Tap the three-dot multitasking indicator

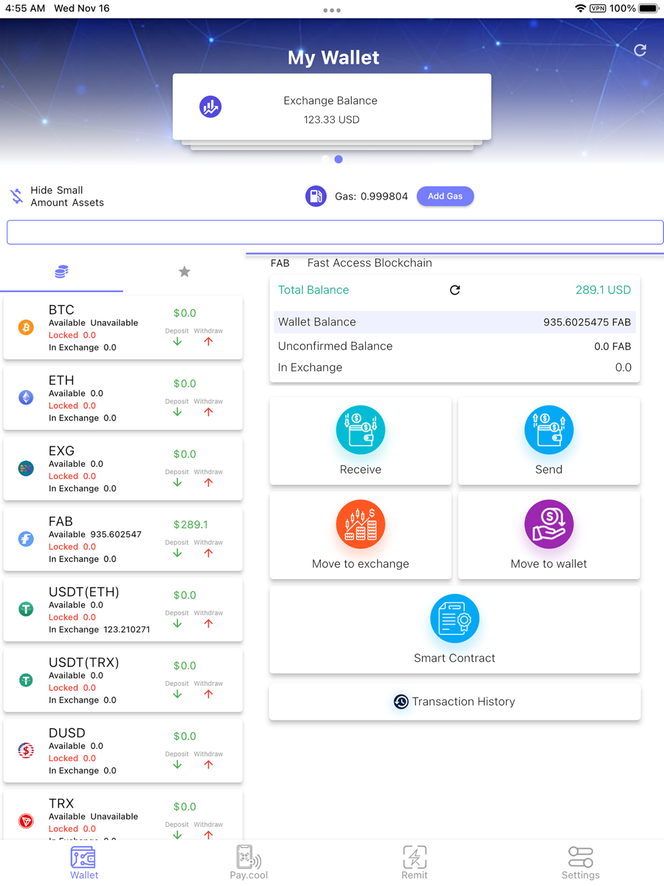point(332,10)
